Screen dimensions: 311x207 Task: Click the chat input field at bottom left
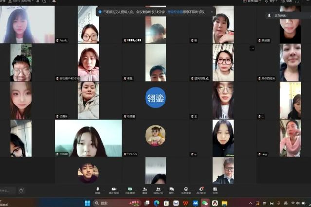(x=8, y=190)
